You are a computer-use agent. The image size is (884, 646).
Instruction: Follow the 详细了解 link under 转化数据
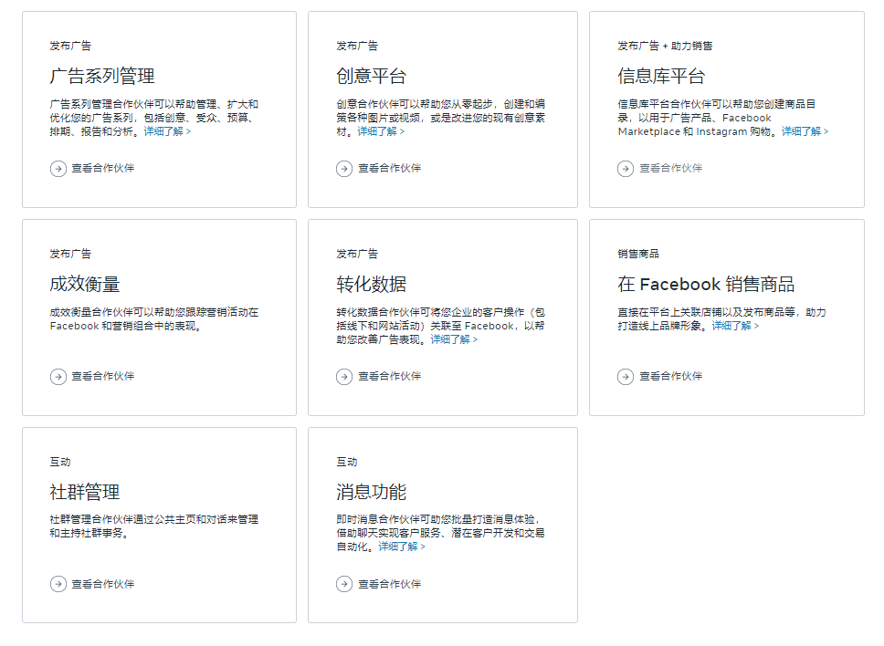(454, 339)
